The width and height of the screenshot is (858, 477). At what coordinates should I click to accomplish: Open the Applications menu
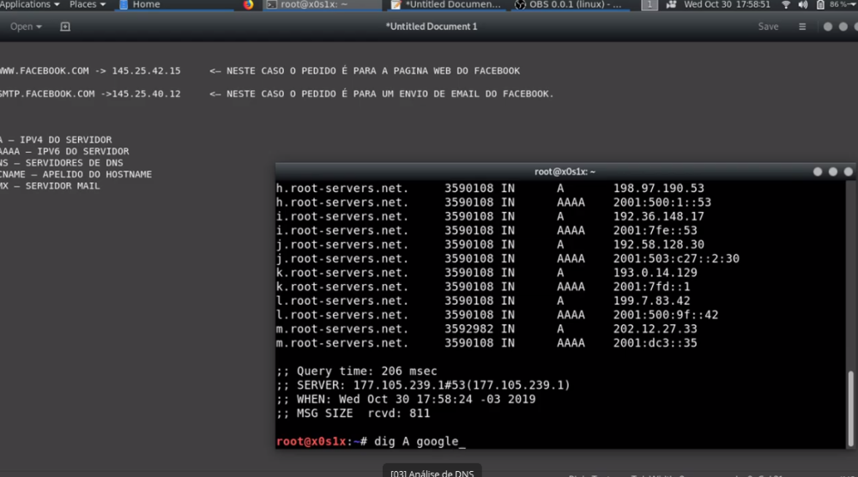pos(30,5)
